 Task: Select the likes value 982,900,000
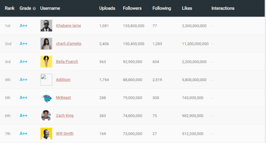[x=193, y=116]
